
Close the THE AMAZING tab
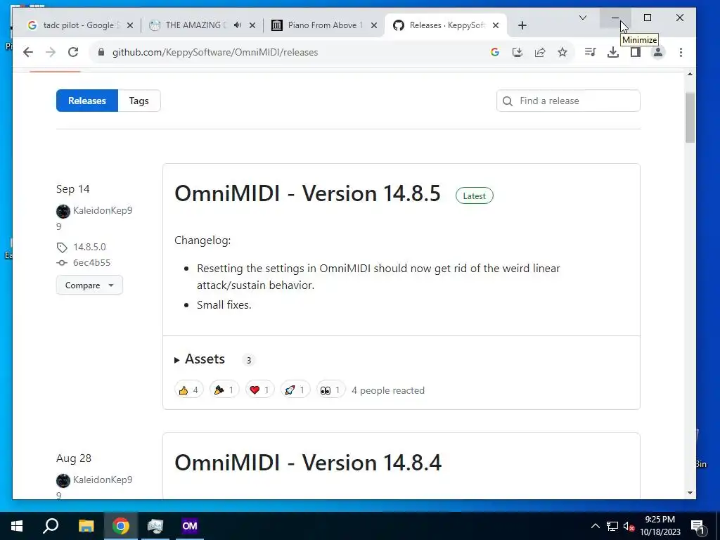point(252,25)
